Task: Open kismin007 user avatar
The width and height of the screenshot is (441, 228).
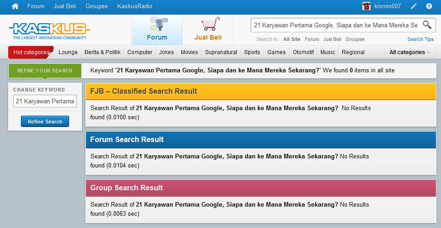Action: point(366,6)
